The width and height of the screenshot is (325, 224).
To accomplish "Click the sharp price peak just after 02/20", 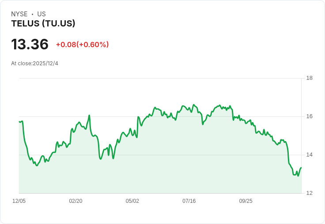I will pos(89,116).
